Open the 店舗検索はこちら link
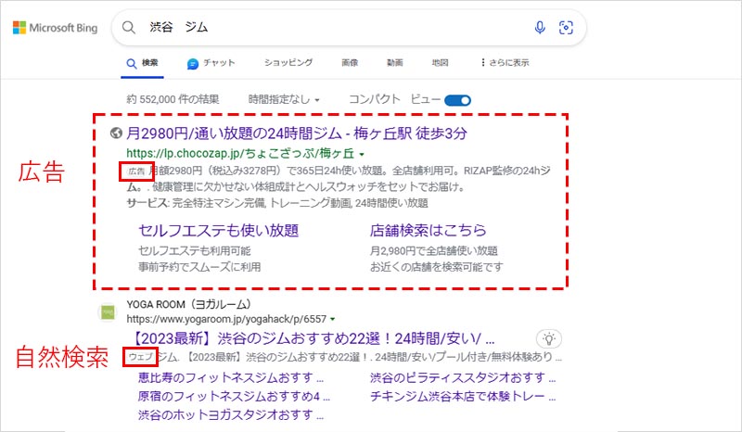Viewport: 742px width, 432px height. [x=428, y=230]
